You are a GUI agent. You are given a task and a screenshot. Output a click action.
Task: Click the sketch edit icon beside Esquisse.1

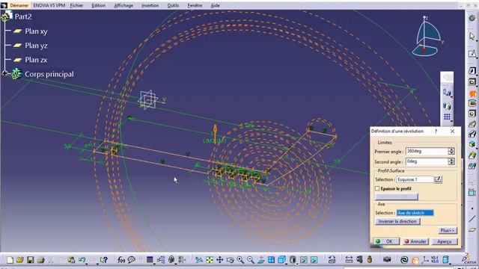(x=438, y=179)
